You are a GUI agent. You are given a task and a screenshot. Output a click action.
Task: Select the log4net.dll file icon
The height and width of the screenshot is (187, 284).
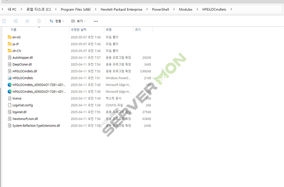click(x=10, y=112)
